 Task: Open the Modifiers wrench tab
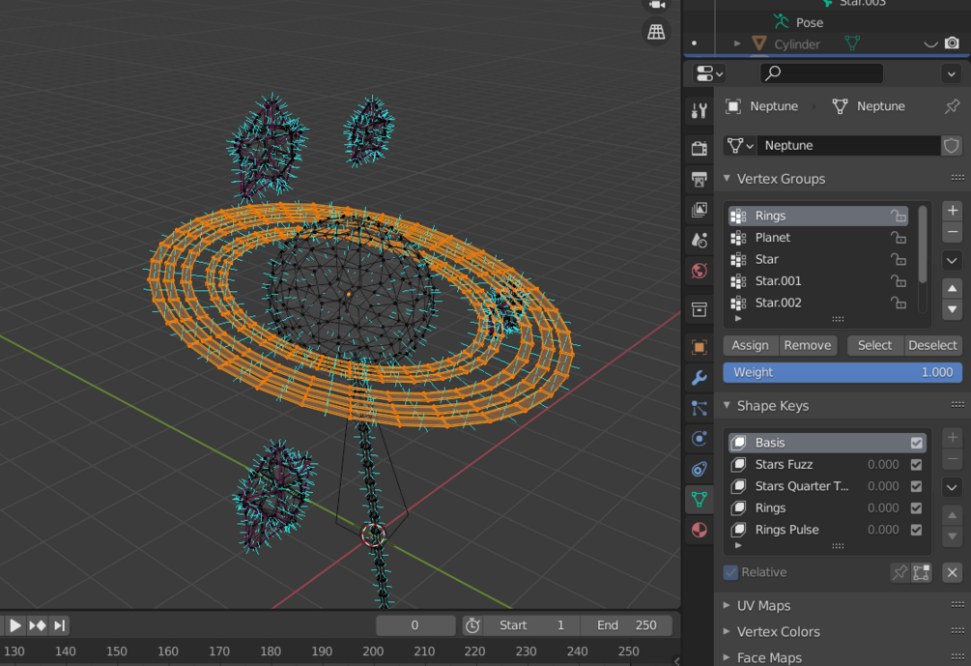[x=700, y=377]
